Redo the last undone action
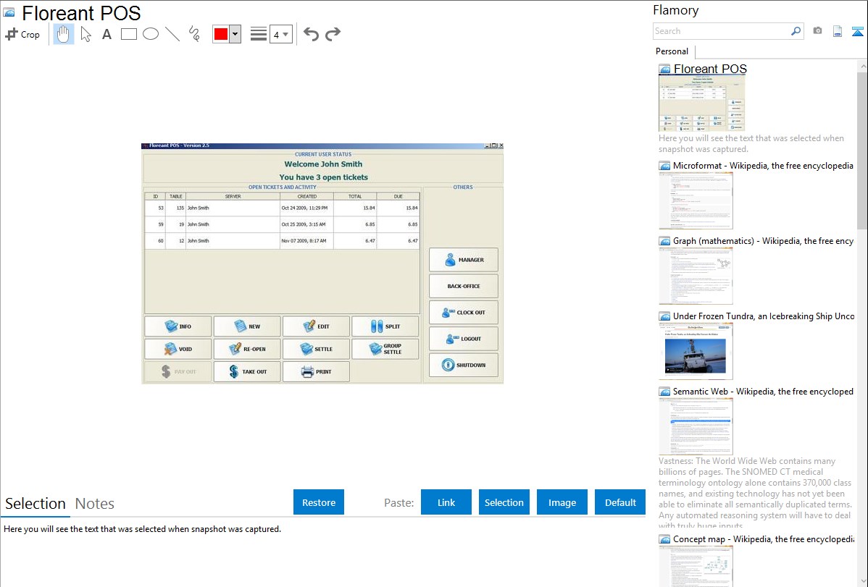This screenshot has width=868, height=587. click(333, 34)
